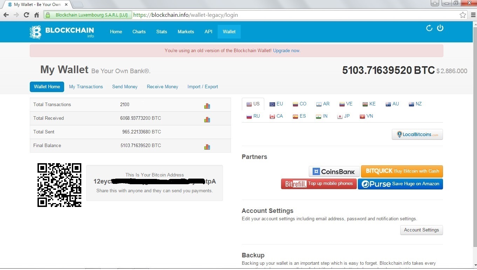Click Total Received value 6068.93773200 BTC
Screen dimensions: 477x270
coord(141,118)
